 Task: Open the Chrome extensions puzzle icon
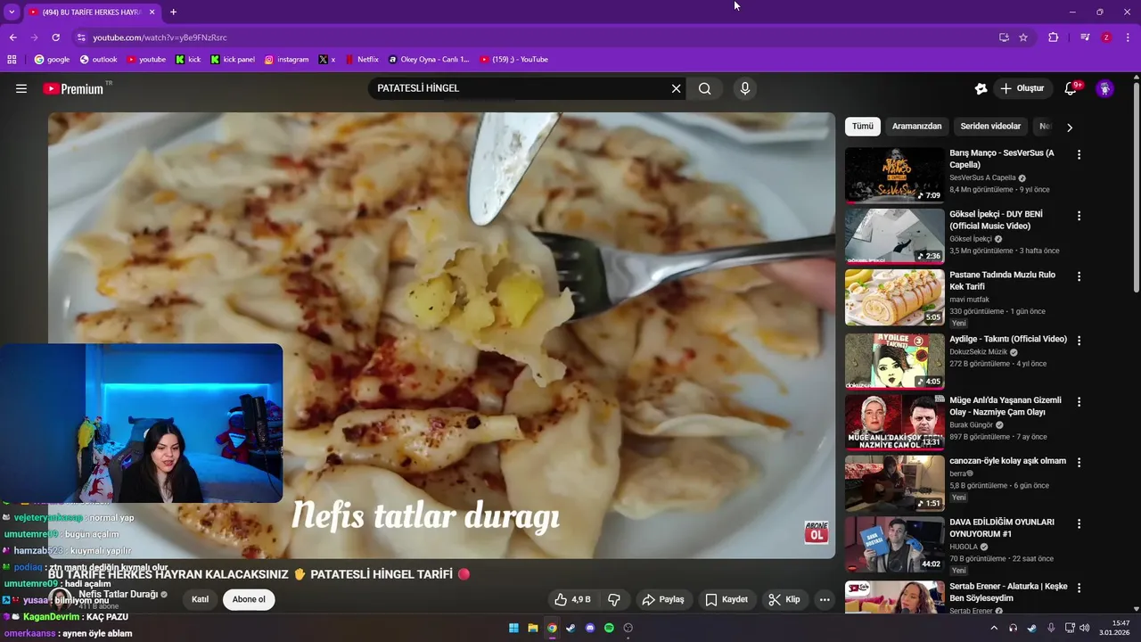[1054, 37]
